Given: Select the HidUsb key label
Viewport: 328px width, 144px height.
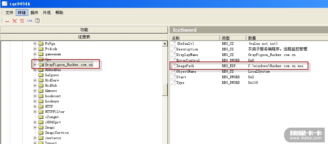Looking at the screenshot, I should click(x=51, y=85).
